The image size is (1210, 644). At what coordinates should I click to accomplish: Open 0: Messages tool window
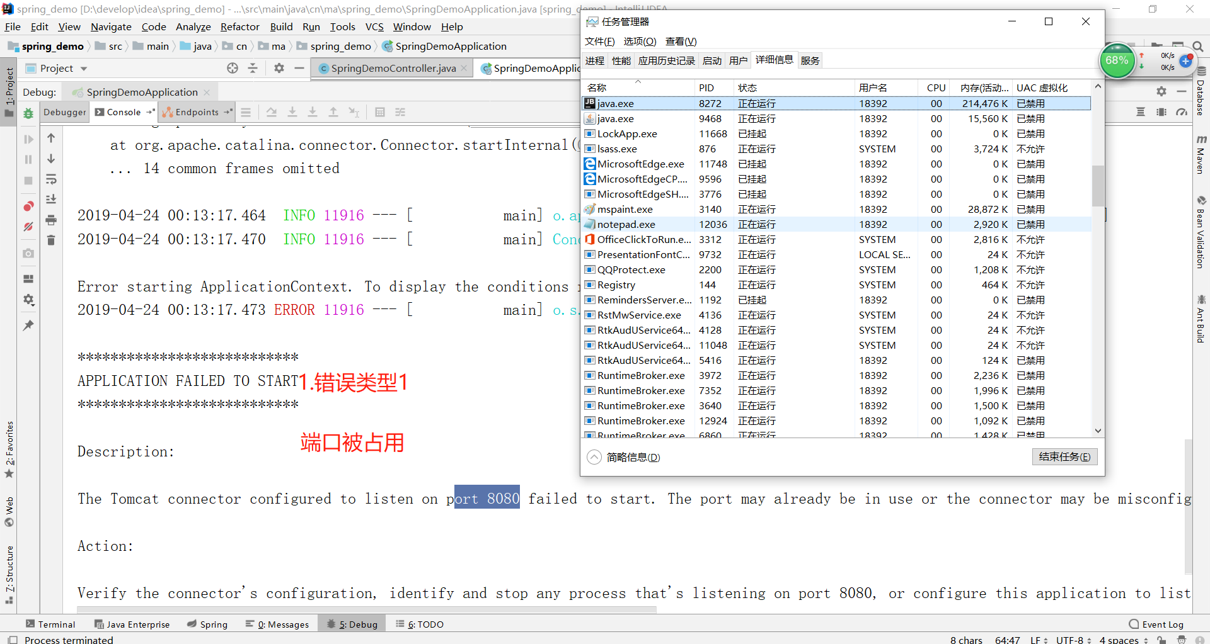click(277, 624)
